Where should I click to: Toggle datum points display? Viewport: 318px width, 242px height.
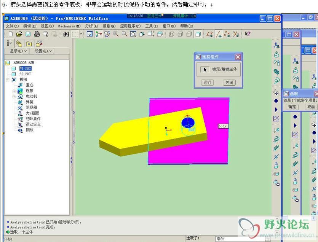tap(227, 34)
